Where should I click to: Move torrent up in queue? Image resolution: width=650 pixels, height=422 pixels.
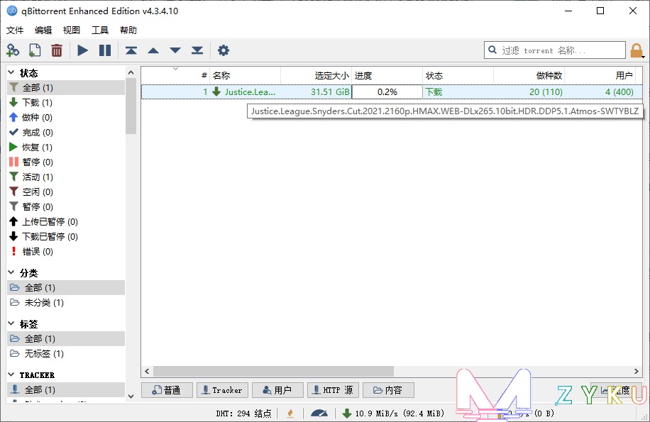(153, 50)
